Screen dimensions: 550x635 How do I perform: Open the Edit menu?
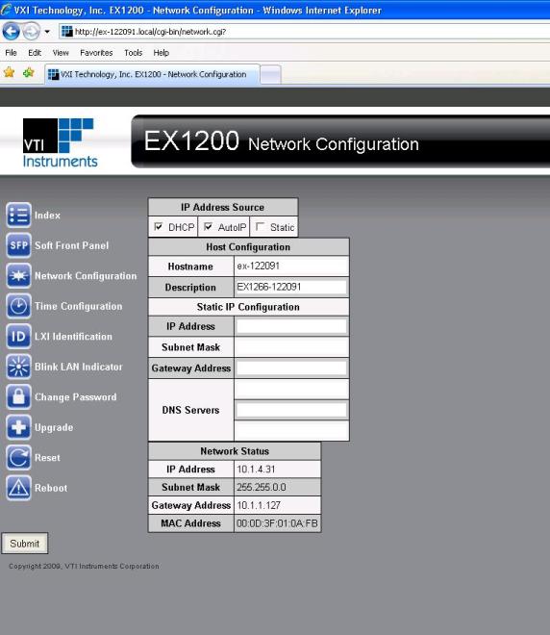tap(35, 53)
